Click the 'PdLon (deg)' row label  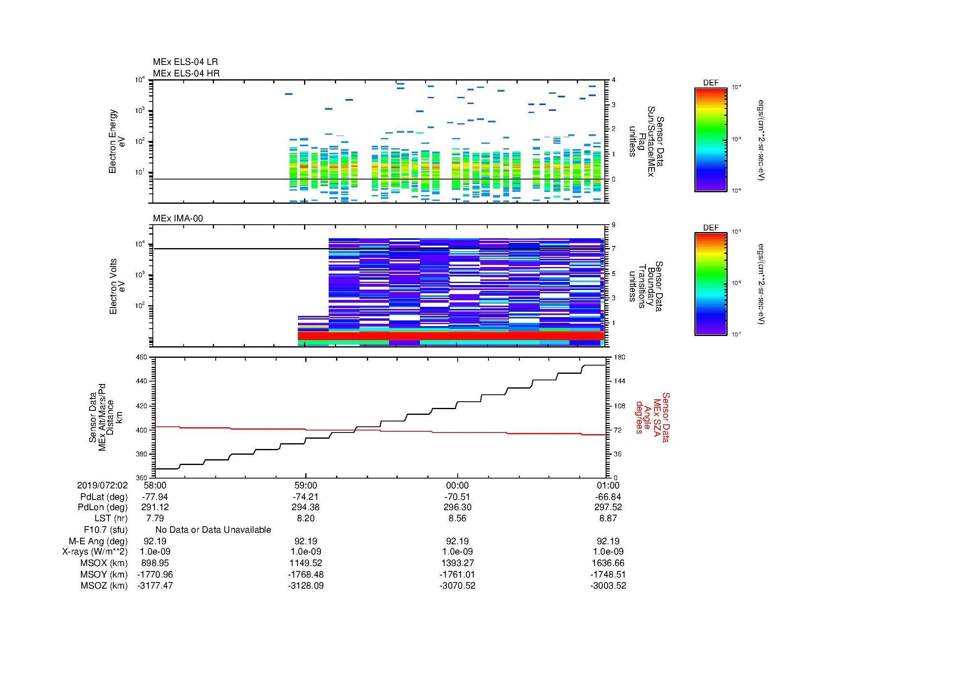coord(103,507)
